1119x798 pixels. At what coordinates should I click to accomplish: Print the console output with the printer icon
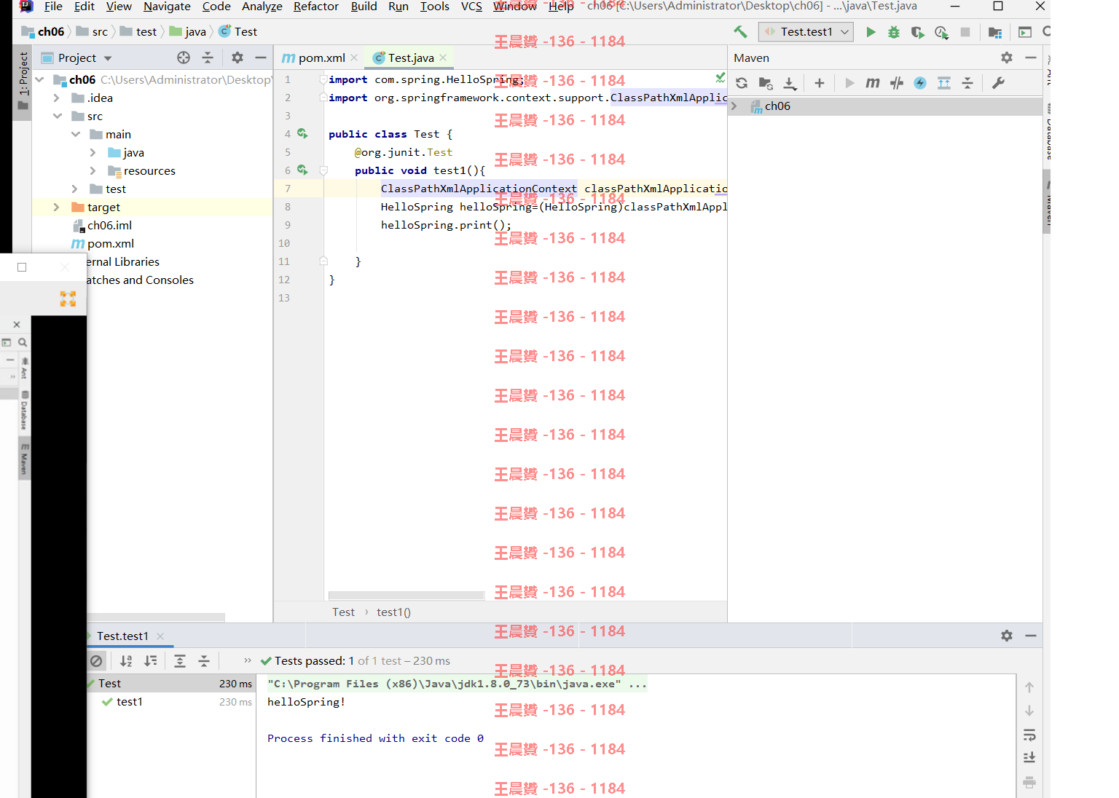1029,782
